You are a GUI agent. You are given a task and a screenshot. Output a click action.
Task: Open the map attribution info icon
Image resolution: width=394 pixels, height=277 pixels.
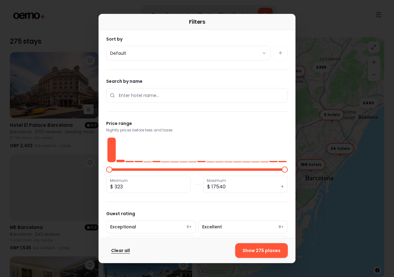click(377, 270)
